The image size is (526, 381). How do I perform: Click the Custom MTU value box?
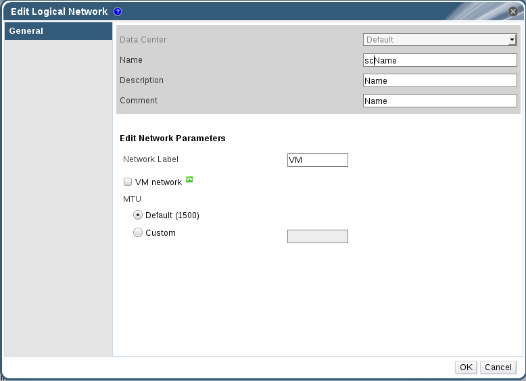point(317,236)
